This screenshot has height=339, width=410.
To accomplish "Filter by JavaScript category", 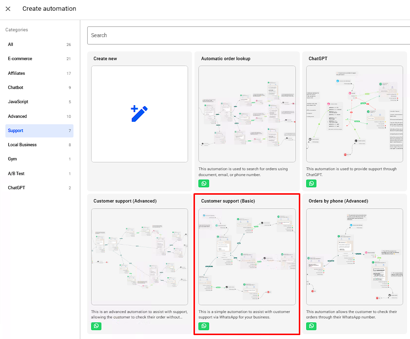I will click(39, 102).
